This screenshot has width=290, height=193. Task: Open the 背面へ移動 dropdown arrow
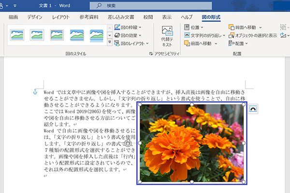[261, 28]
